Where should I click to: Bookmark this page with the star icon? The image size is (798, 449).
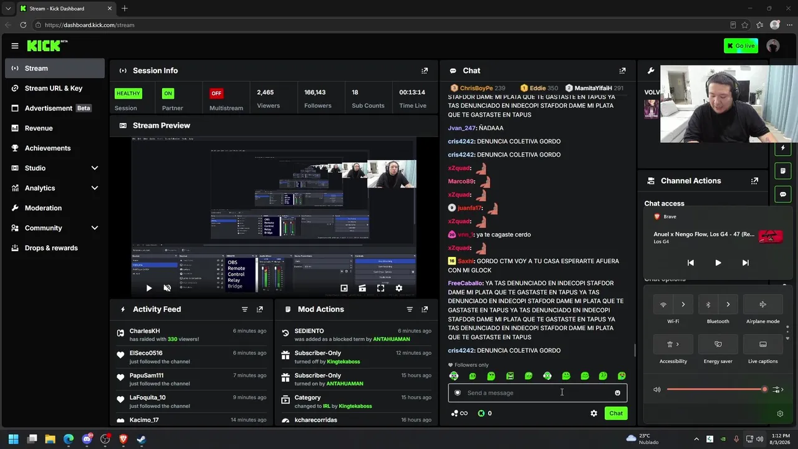(745, 25)
